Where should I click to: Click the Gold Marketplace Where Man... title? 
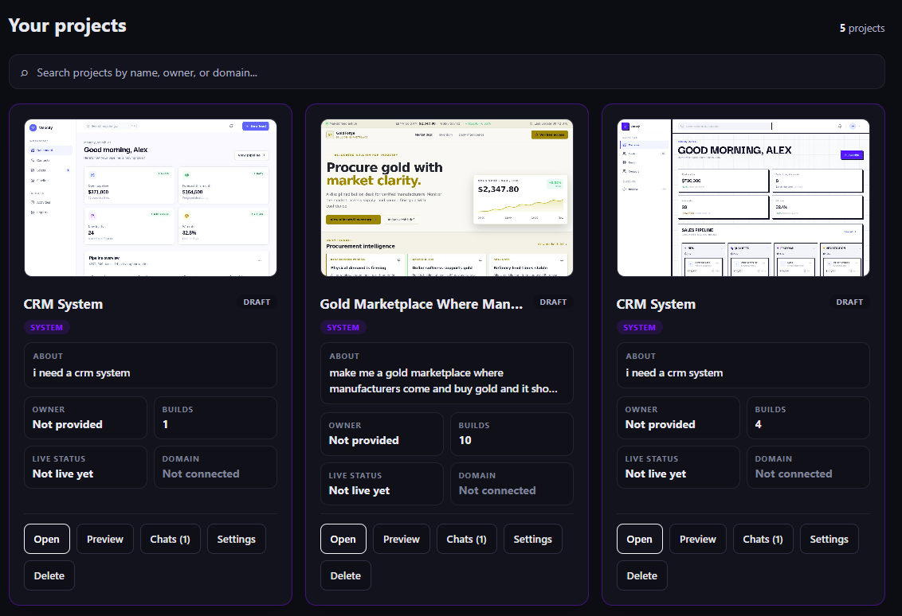click(421, 304)
